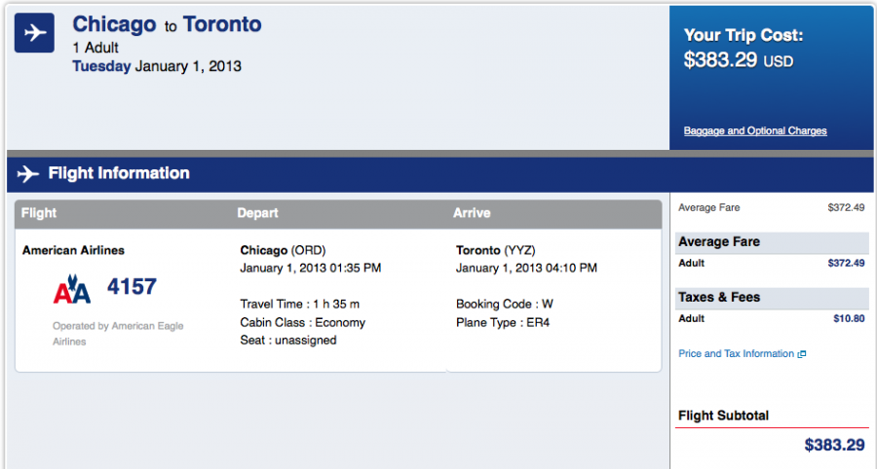
Task: Open Baggage and Optional Charges link
Action: [755, 131]
